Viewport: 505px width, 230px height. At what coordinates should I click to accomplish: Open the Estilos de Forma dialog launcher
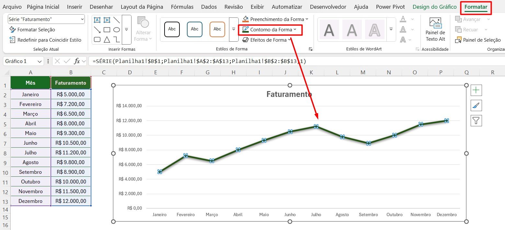(311, 49)
